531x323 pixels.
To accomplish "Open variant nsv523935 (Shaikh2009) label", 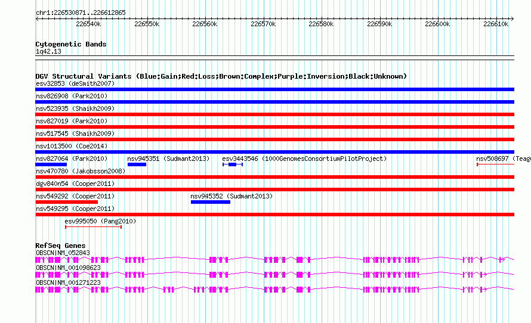I will (x=75, y=108).
